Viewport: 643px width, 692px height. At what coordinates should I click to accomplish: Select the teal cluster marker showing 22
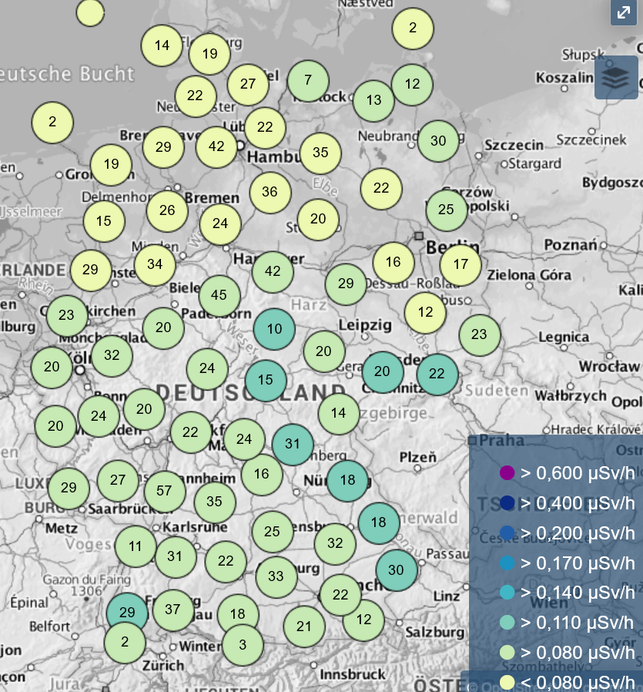(437, 375)
